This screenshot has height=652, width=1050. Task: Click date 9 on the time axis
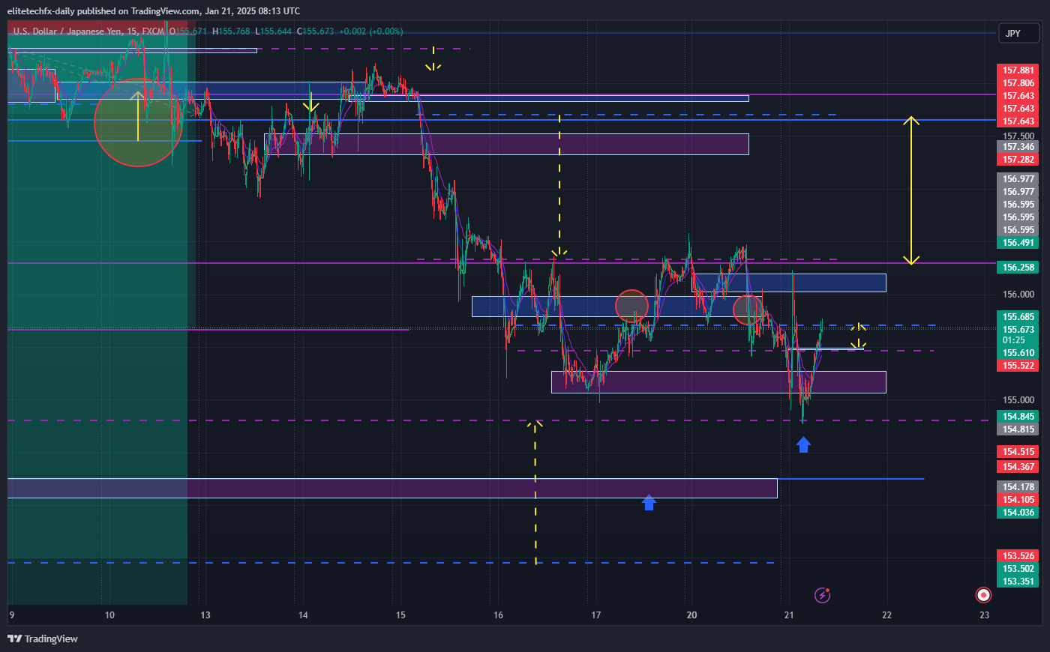pos(11,615)
